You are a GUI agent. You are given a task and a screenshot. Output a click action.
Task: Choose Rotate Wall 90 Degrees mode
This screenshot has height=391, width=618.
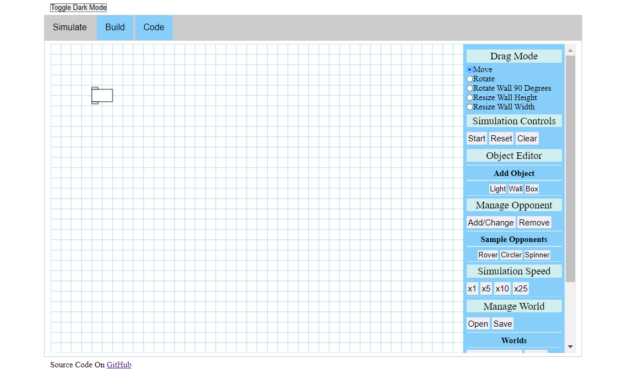click(470, 88)
